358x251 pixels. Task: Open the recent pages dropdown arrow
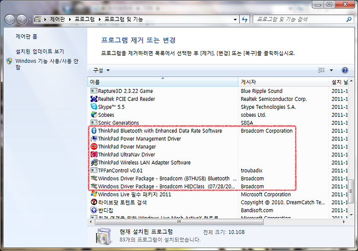[30, 19]
